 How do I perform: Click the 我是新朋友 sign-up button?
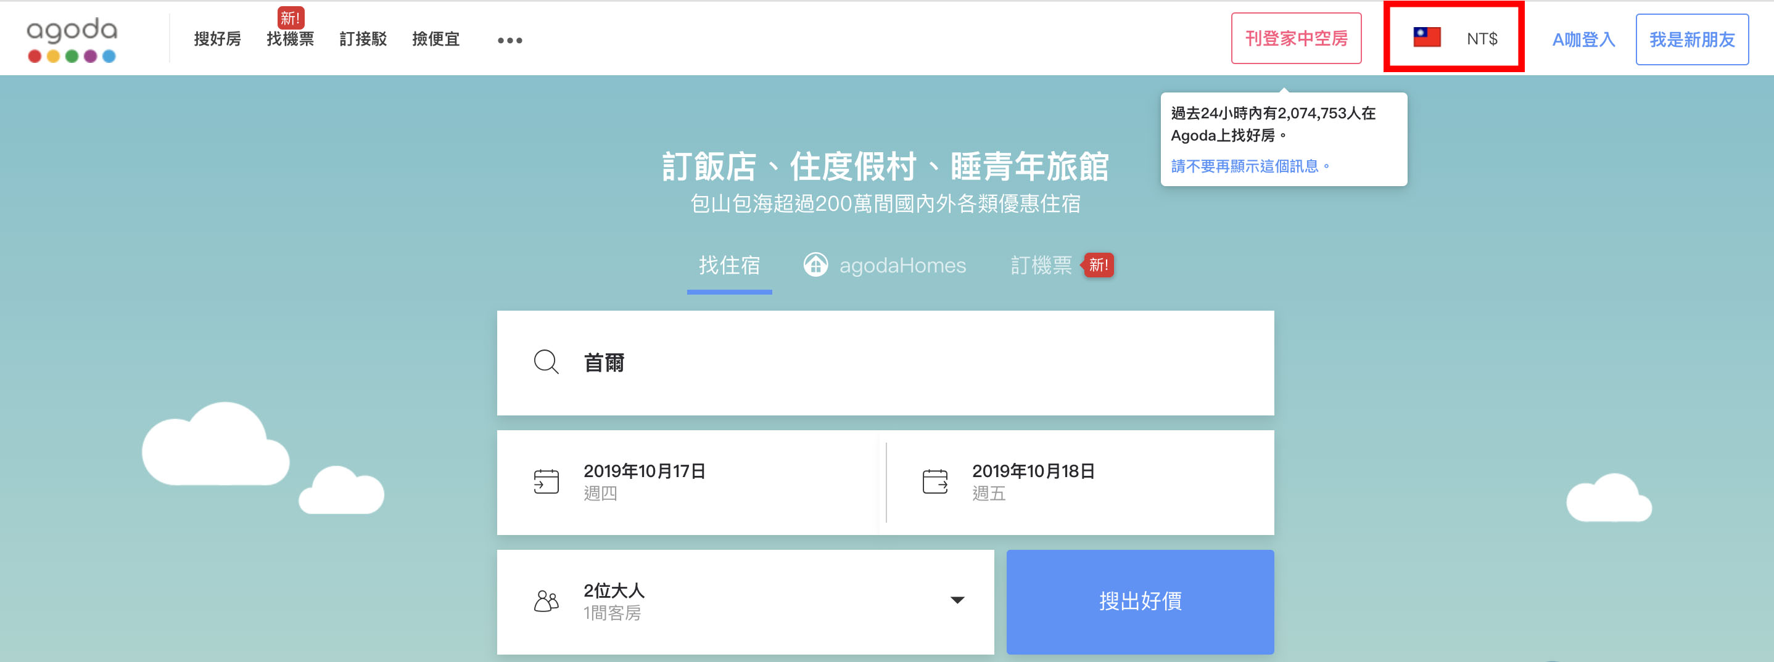click(x=1692, y=40)
